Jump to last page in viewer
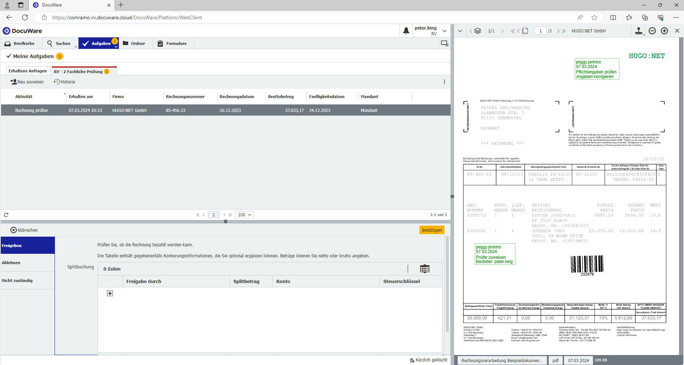 point(564,31)
